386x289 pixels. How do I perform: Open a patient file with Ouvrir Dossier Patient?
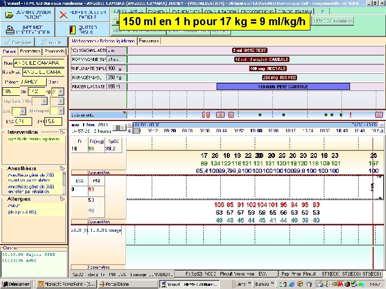coord(27,14)
